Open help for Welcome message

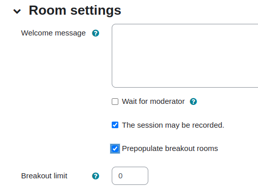pyautogui.click(x=95, y=33)
